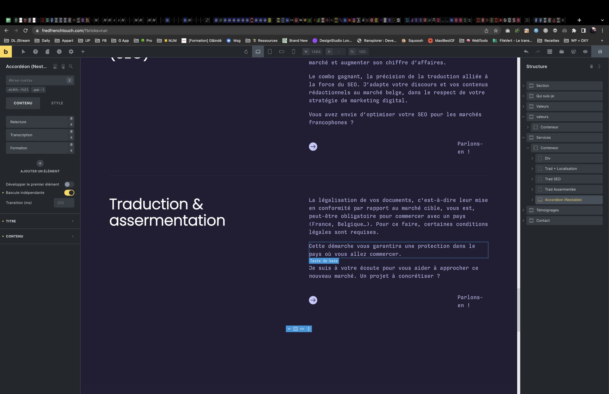Undo the last builder change
609x394 pixels.
(526, 51)
